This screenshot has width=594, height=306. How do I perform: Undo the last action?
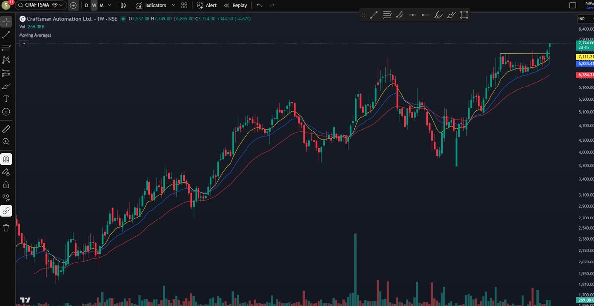(259, 5)
